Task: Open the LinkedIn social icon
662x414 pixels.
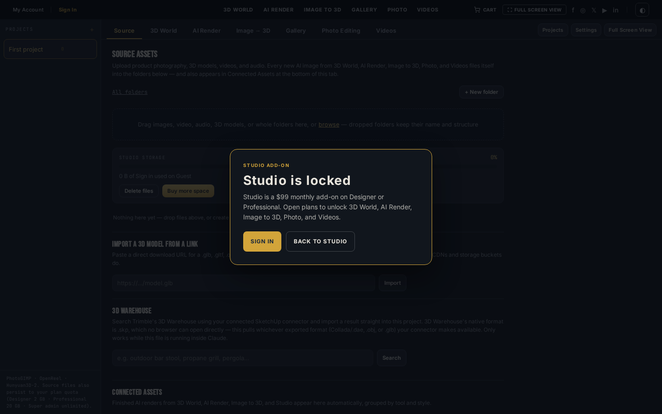Action: (x=616, y=10)
